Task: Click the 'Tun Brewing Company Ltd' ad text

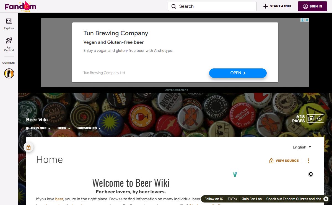Action: tap(104, 73)
